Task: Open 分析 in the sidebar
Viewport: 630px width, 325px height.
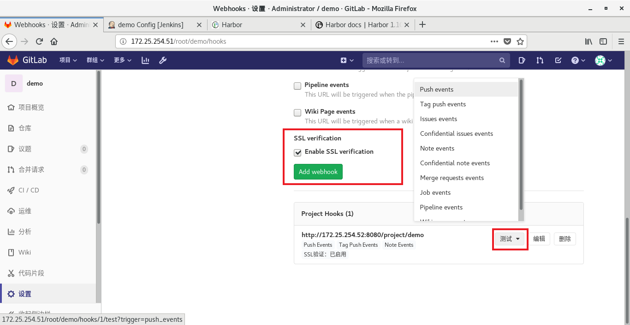Action: (x=25, y=232)
